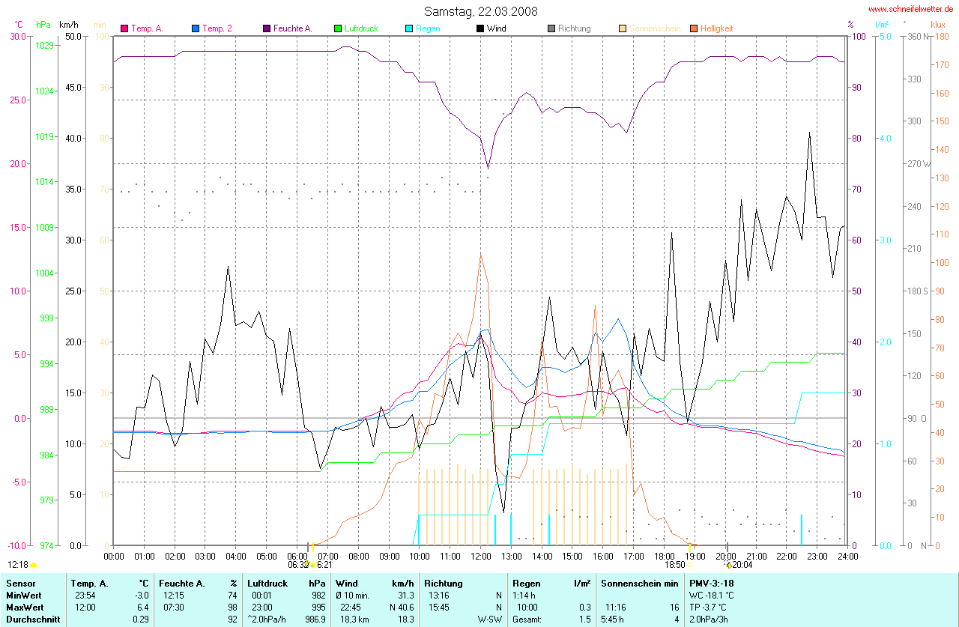Click the MinWert row label
Screen dimensions: 959x627
pyautogui.click(x=24, y=595)
